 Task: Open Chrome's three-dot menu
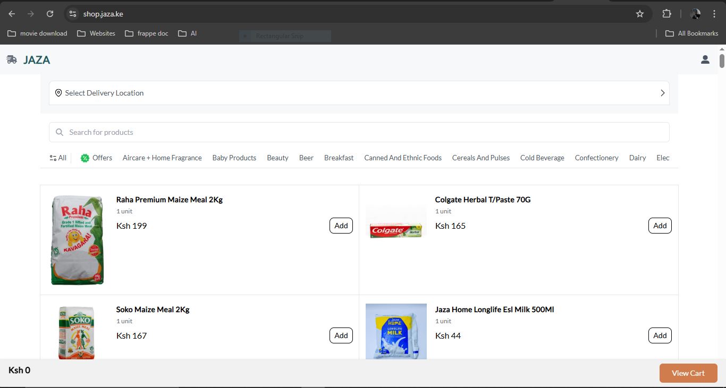(x=714, y=14)
